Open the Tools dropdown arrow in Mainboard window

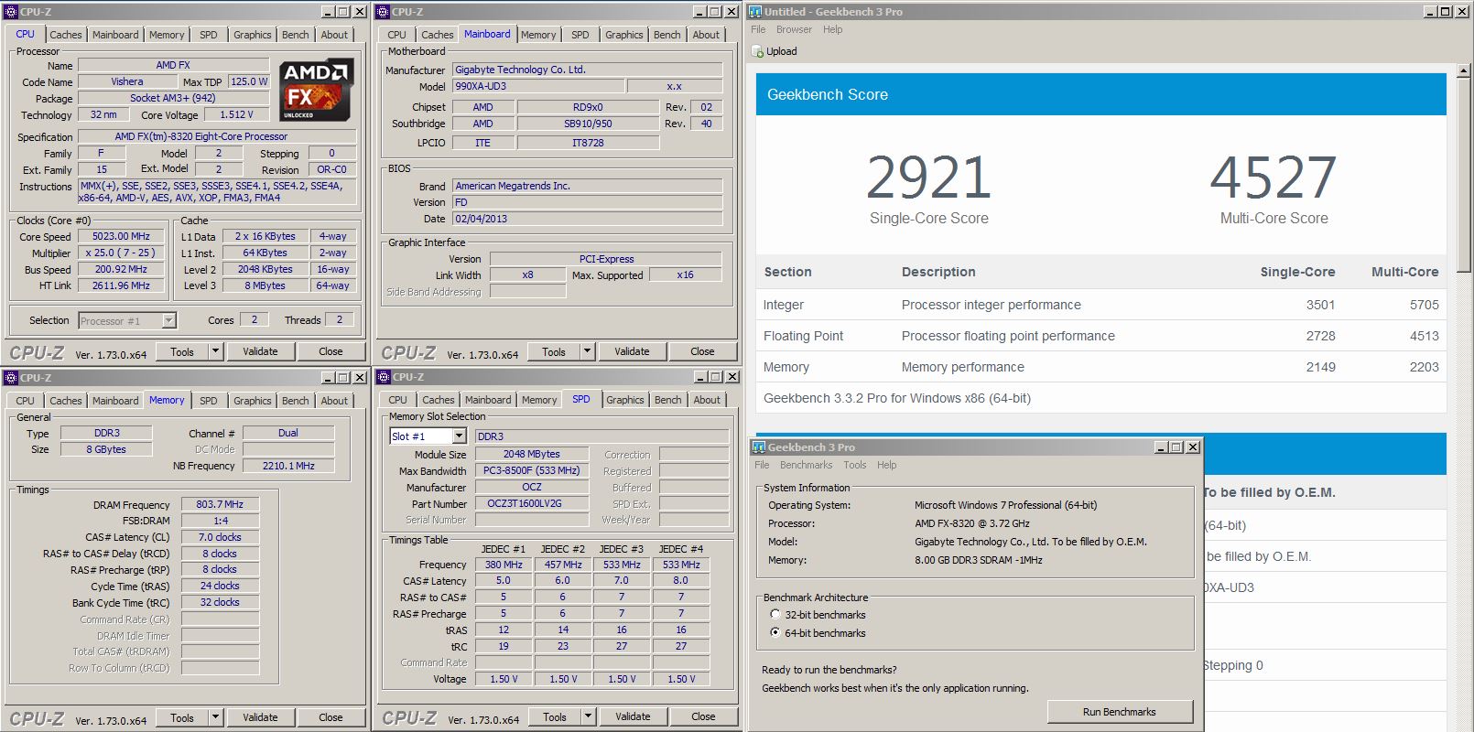point(587,351)
